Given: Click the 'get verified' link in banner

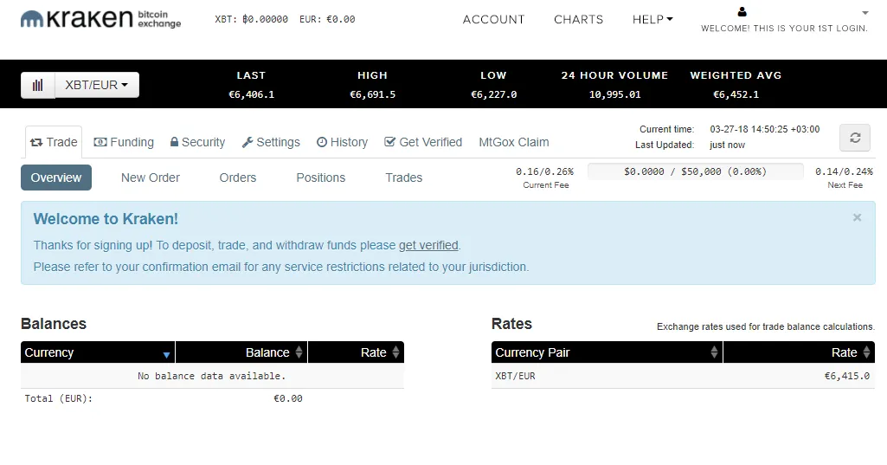Looking at the screenshot, I should coord(428,245).
